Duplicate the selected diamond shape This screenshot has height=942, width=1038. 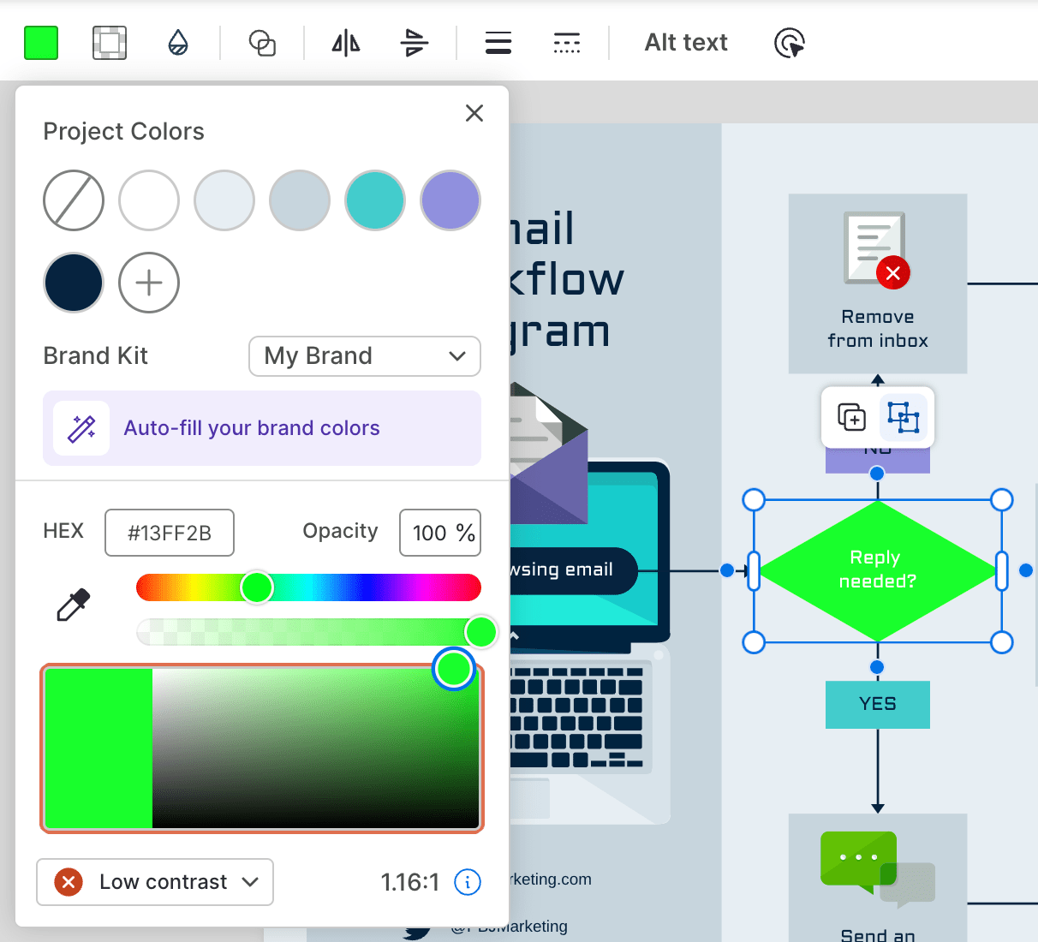[850, 418]
